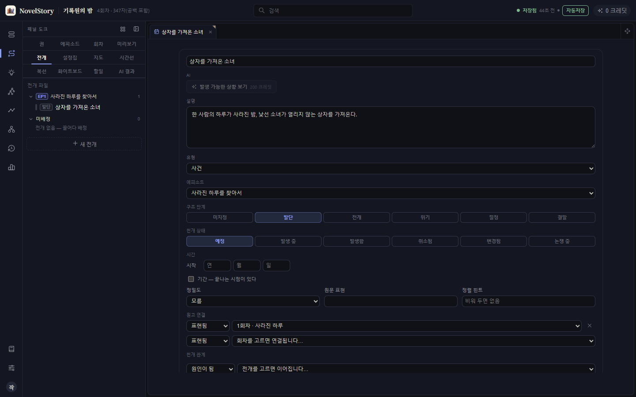Click the 검색 search field

333,11
